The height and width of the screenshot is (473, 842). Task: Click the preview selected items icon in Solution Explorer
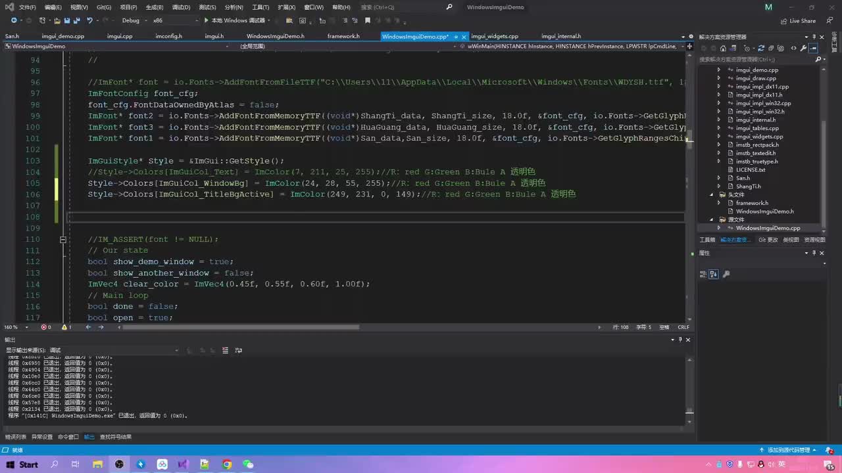(x=814, y=48)
